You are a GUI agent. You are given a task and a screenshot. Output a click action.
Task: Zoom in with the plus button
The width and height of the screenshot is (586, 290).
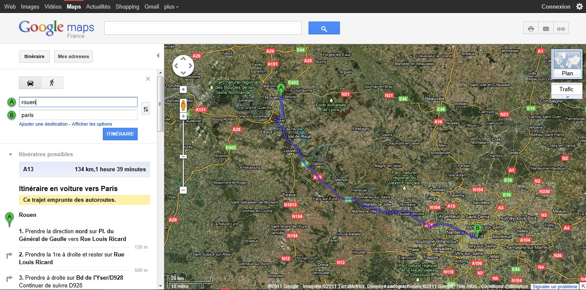[x=183, y=116]
